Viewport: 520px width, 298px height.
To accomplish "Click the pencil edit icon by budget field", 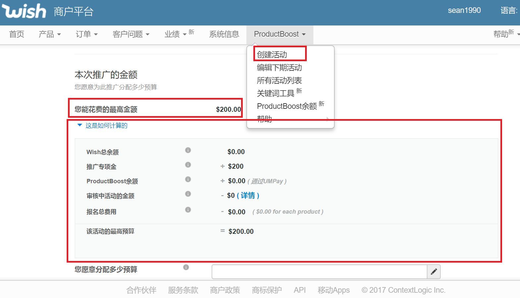I will coord(434,272).
